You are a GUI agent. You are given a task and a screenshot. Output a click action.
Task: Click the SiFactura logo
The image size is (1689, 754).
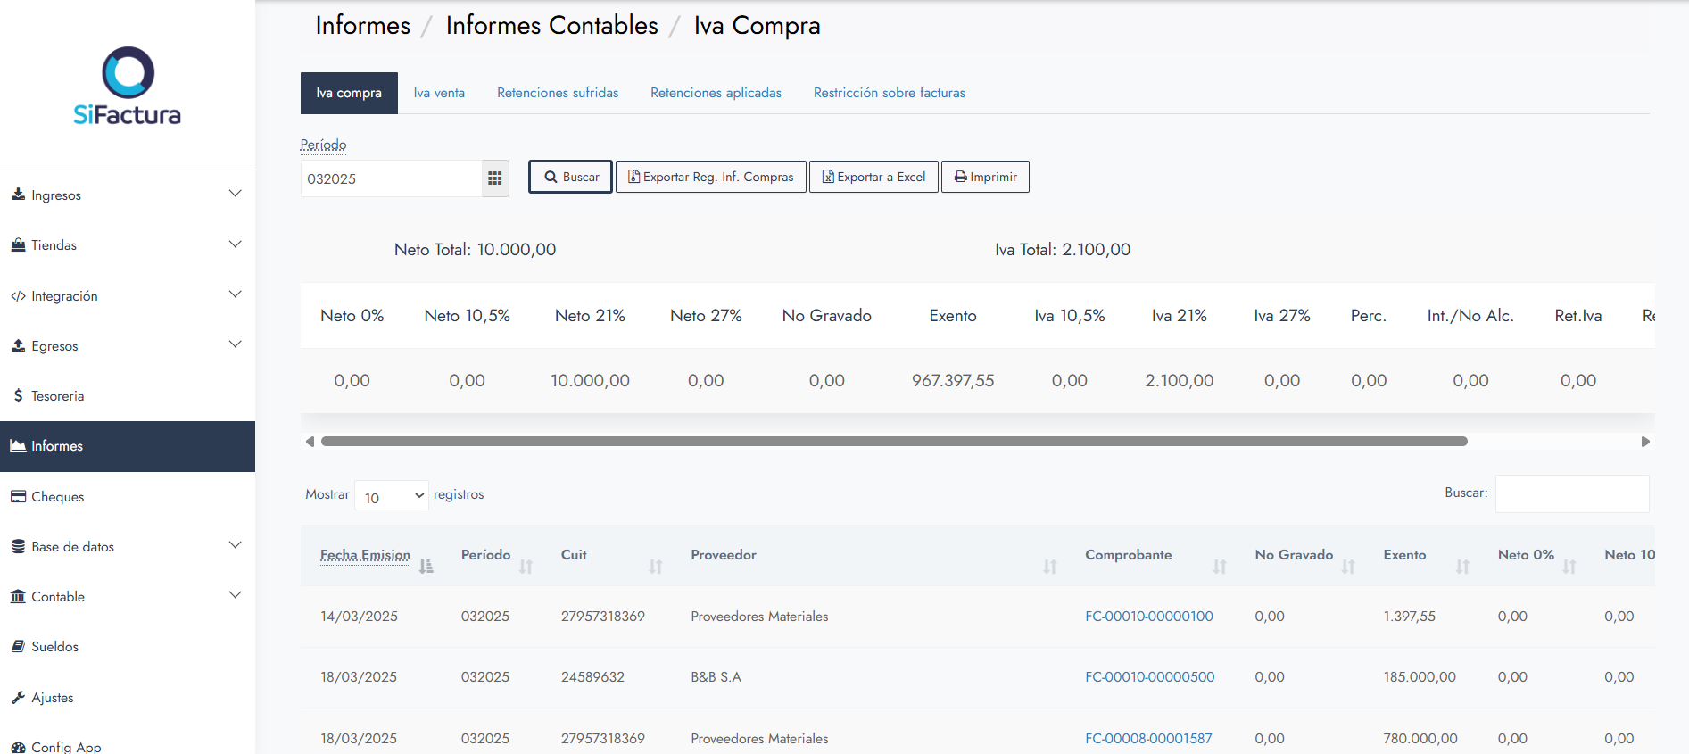point(128,86)
